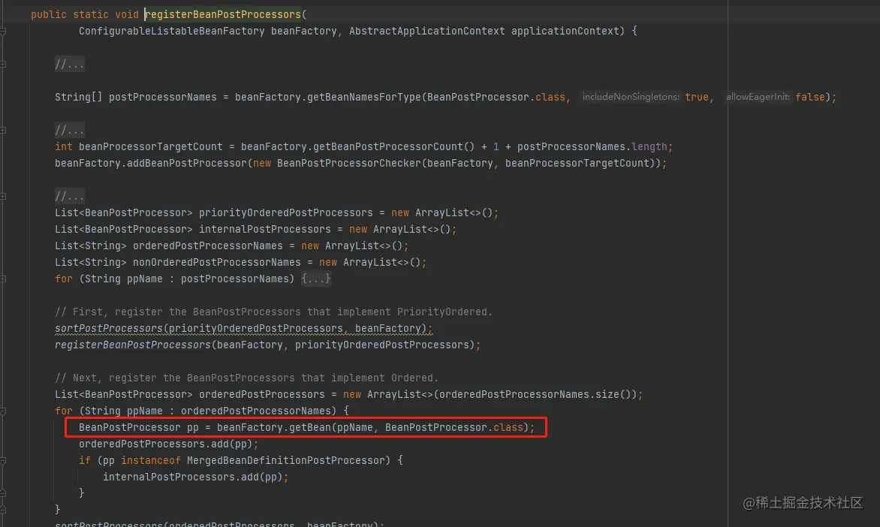880x527 pixels.
Task: Click the static keyword
Action: tap(90, 14)
